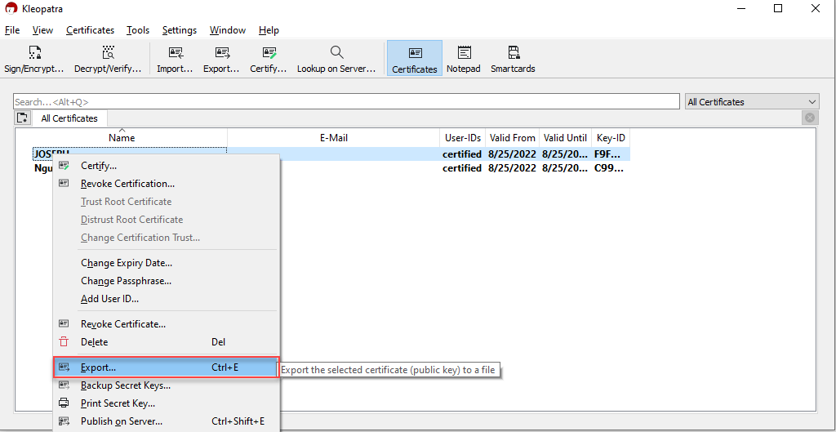The height and width of the screenshot is (432, 836).
Task: Sort certificates by the Name column header
Action: coord(122,138)
